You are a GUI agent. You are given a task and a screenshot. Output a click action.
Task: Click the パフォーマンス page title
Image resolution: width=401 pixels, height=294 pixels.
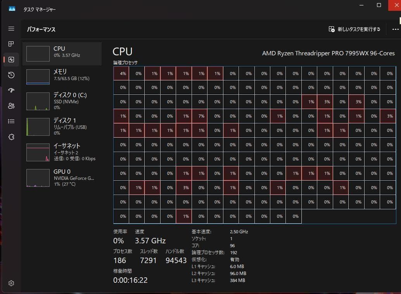(x=40, y=29)
